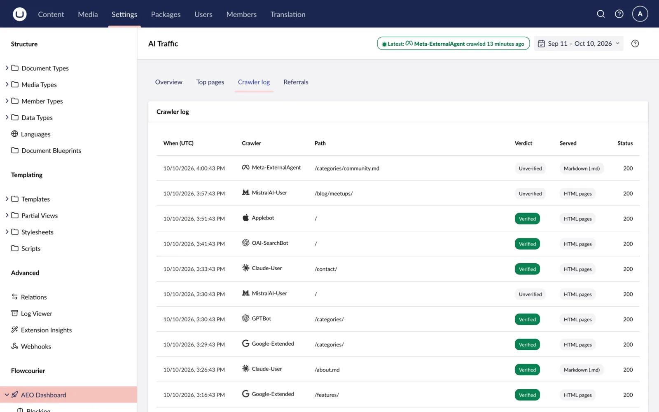Click Verified badge in Applebot row

point(527,219)
